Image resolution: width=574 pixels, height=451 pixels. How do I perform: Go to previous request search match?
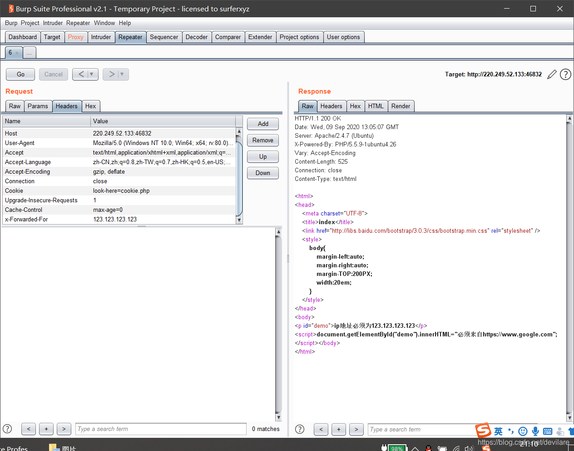[x=29, y=429]
